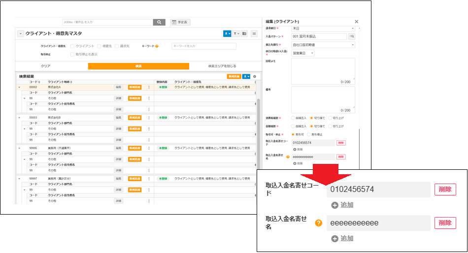Screen dimensions: 468x253
Task: Select 切り捨て for 金額端数
Action: [311, 126]
